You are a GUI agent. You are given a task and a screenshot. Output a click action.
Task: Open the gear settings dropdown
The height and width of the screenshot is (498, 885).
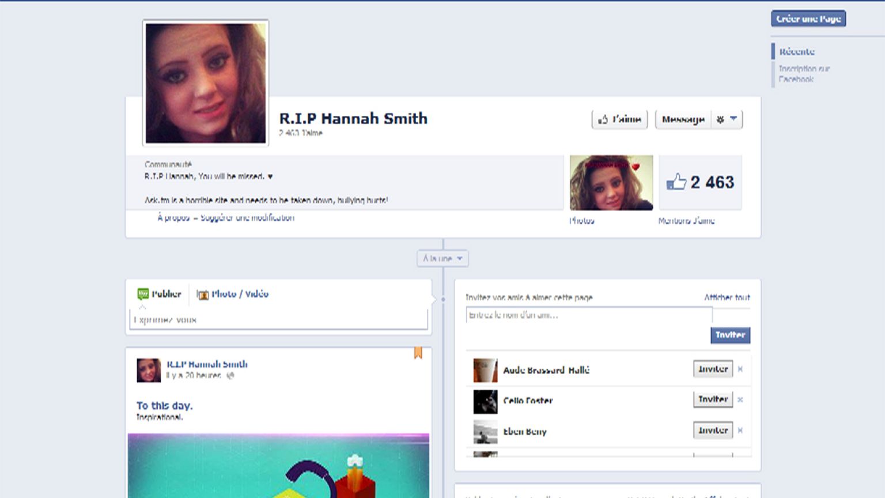(x=727, y=119)
